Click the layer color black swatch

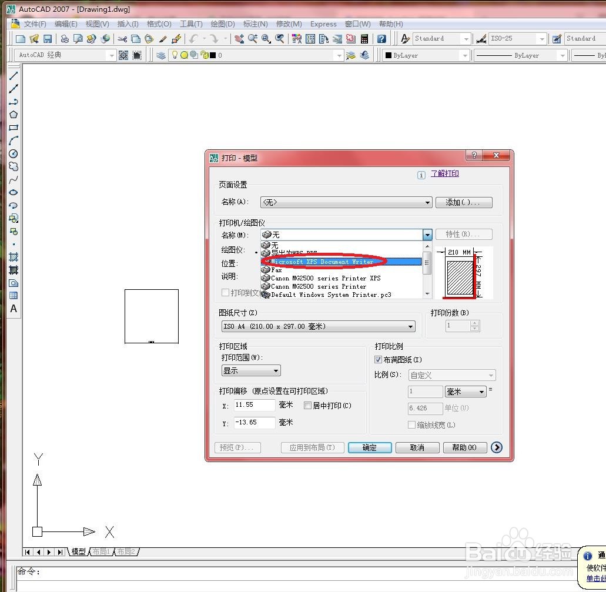coord(213,55)
